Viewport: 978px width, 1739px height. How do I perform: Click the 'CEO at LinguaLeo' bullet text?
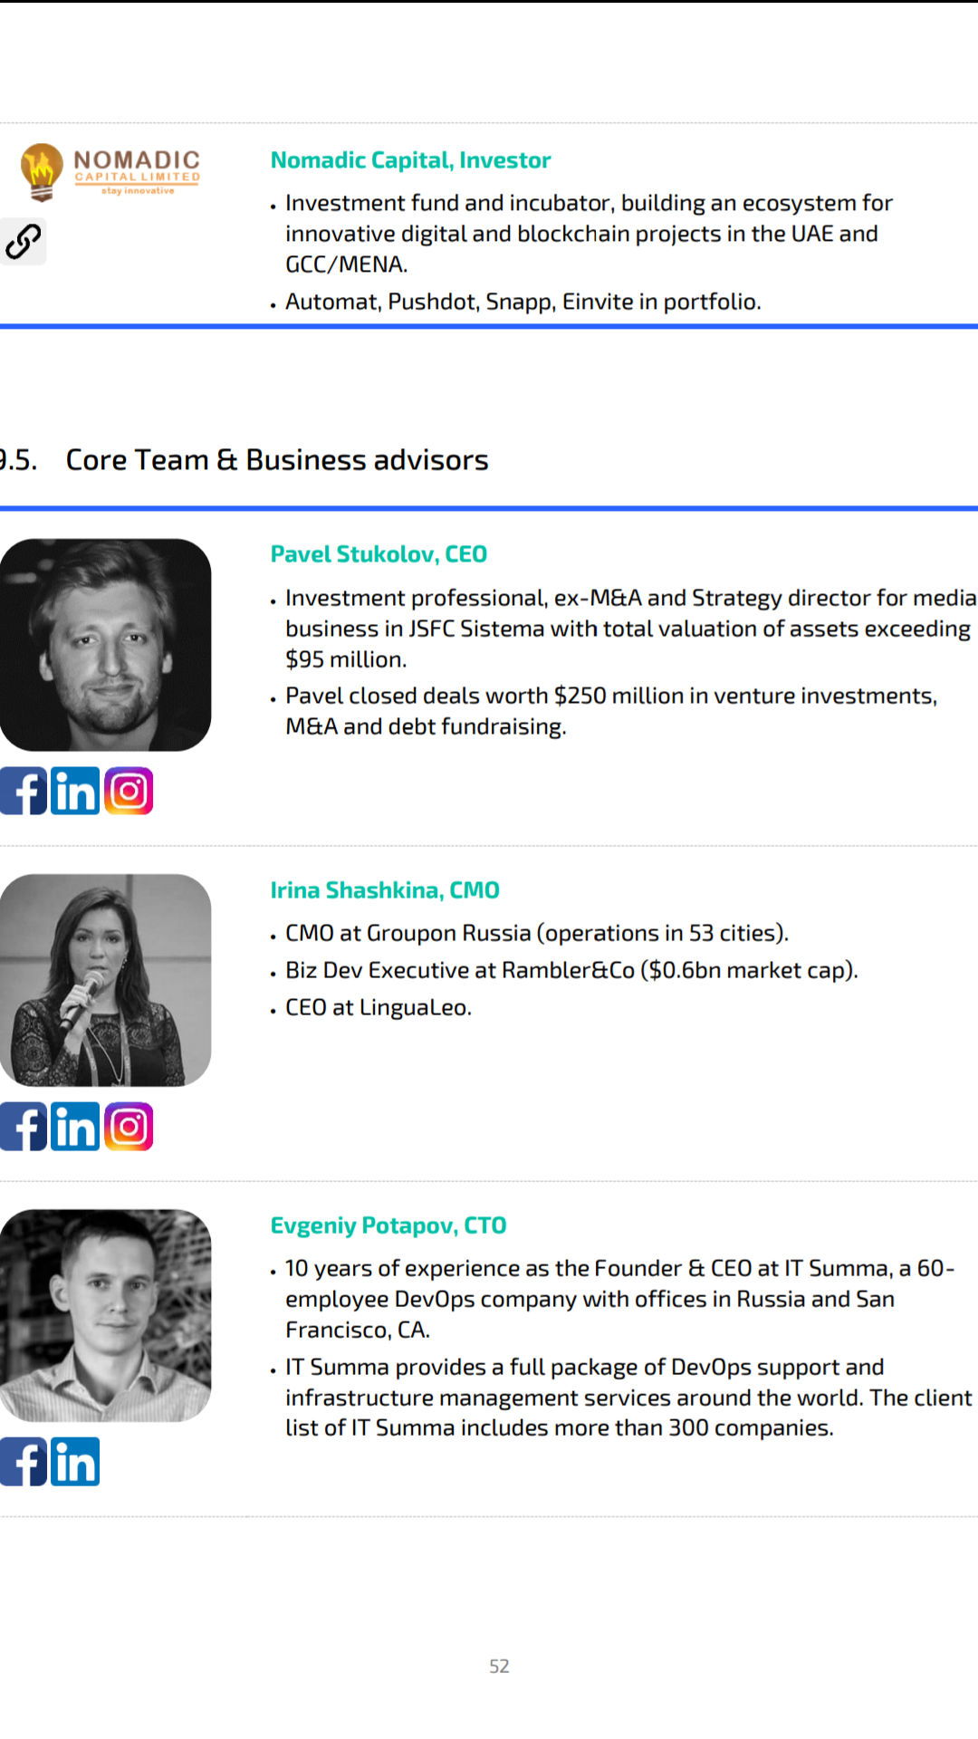coord(379,1007)
